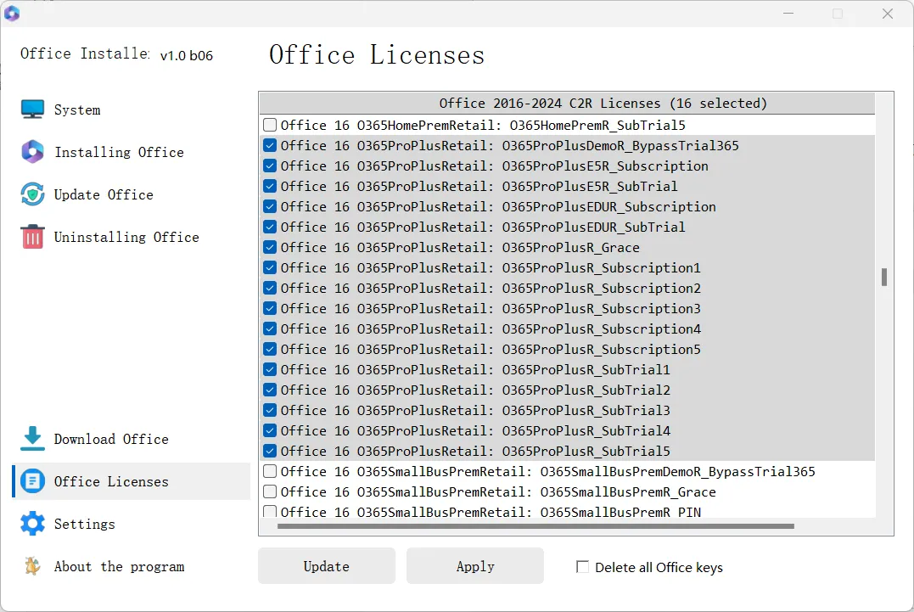Viewport: 914px width, 612px height.
Task: Uncheck O365ProPlusEDUR_Subscription checkbox
Action: tap(270, 206)
